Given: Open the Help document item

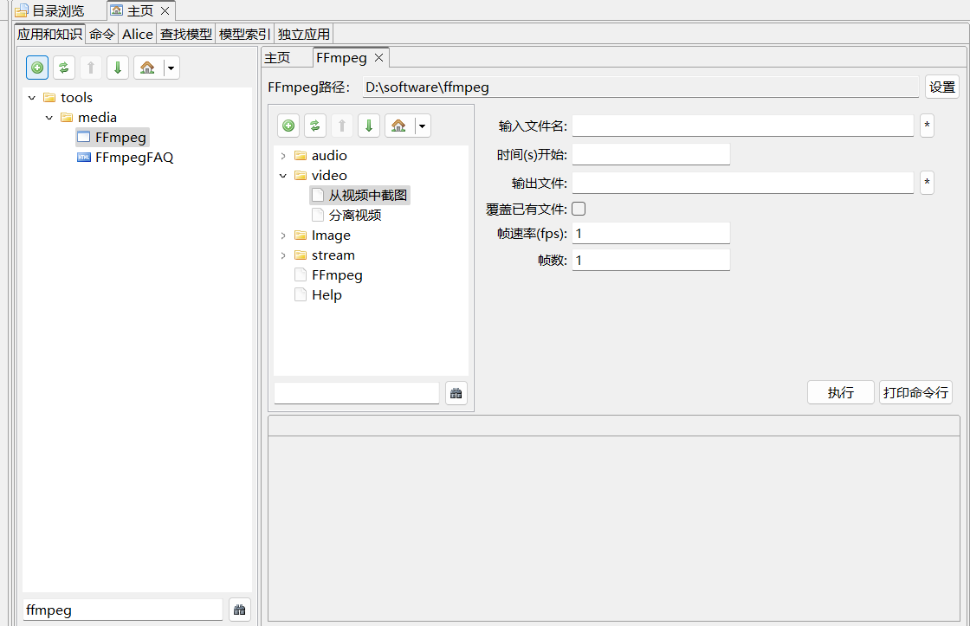Looking at the screenshot, I should [x=319, y=295].
